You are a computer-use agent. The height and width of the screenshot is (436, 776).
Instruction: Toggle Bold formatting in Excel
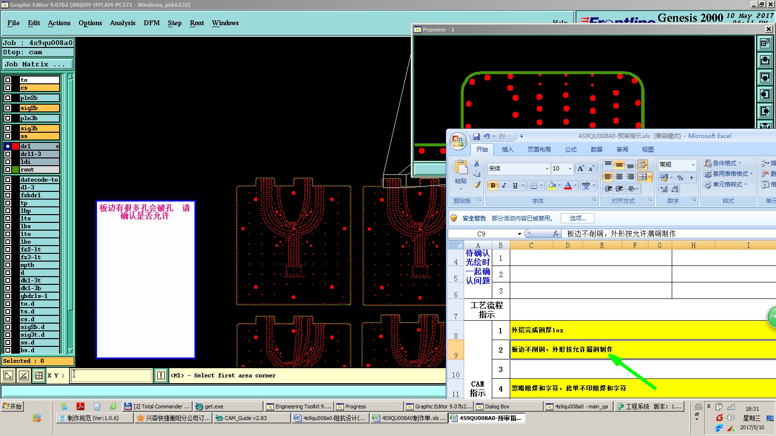point(493,185)
